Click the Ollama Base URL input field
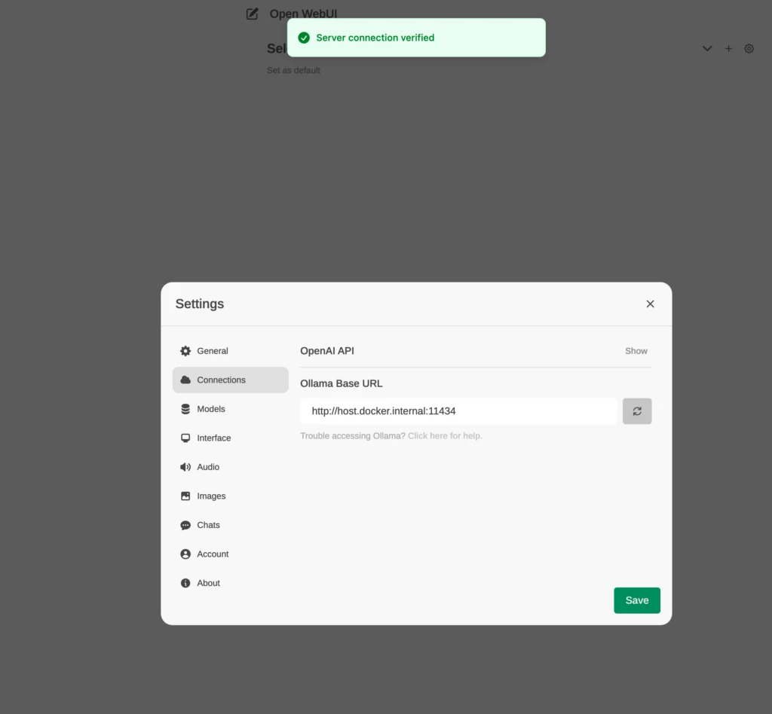The width and height of the screenshot is (772, 714). [x=458, y=411]
